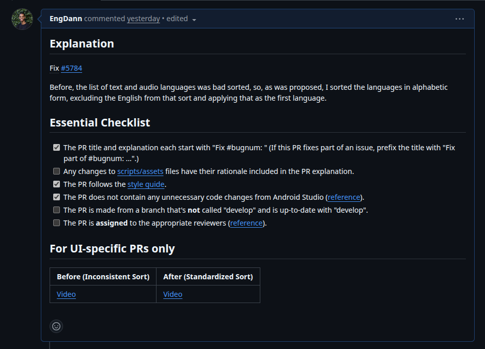Click the 'yesterday' timestamp link
This screenshot has width=485, height=349.
(144, 19)
